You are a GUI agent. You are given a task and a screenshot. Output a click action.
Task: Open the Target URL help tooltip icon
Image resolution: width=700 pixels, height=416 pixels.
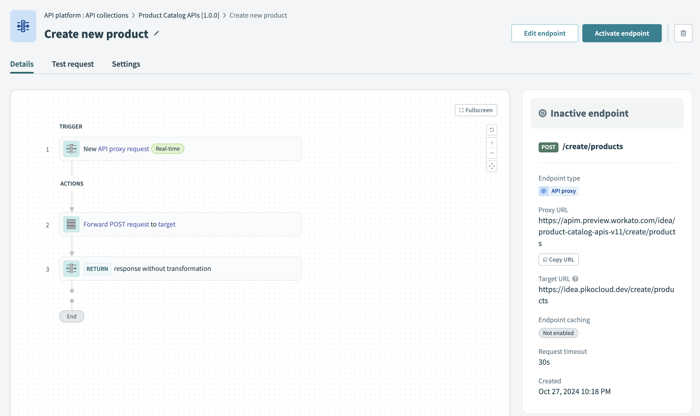click(x=576, y=278)
